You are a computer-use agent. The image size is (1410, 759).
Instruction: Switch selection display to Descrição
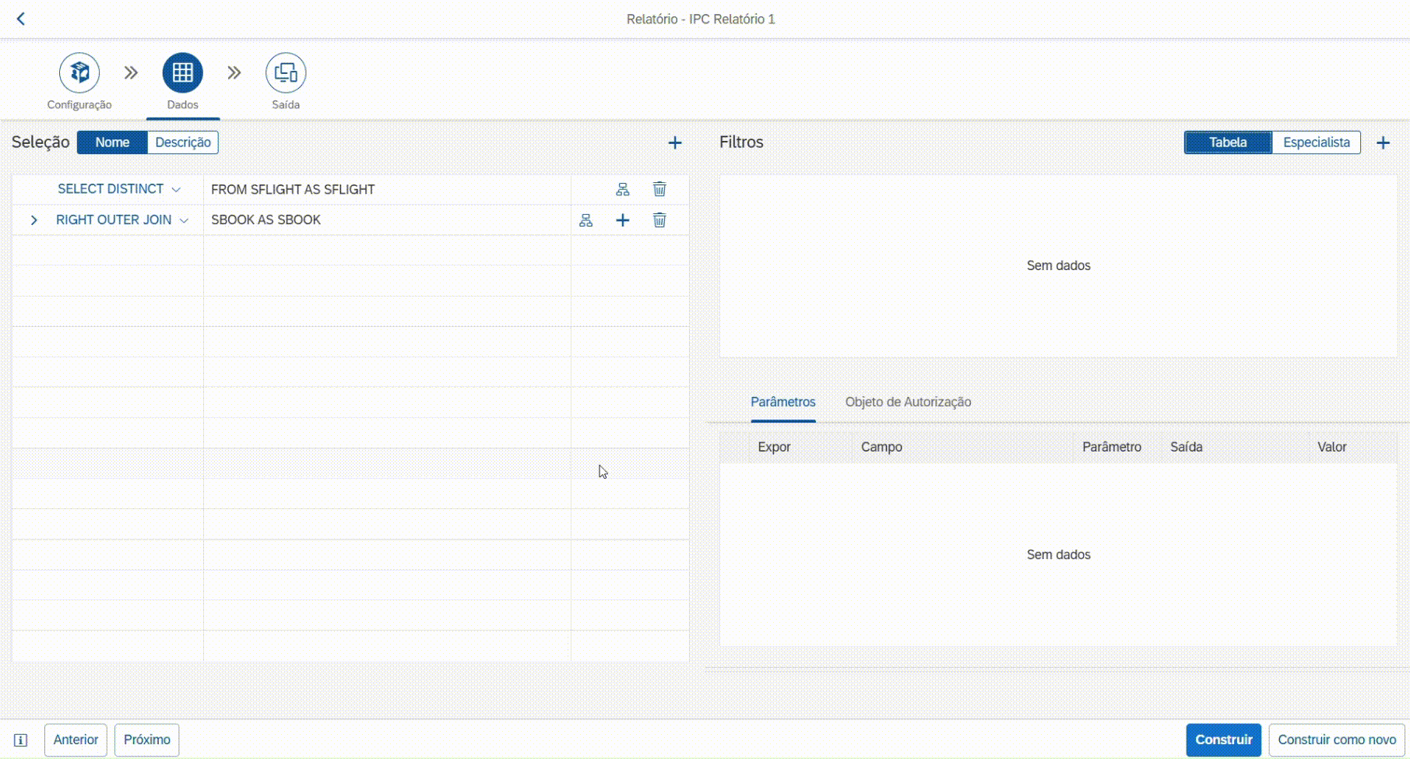183,142
